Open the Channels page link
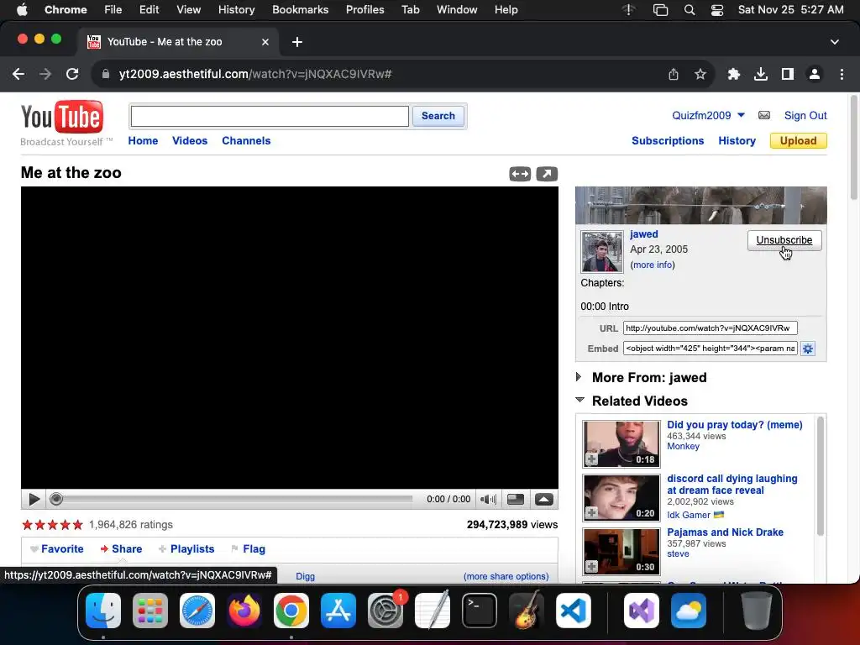 246,140
